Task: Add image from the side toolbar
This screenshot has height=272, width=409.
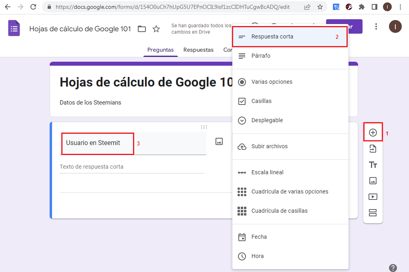Action: click(373, 180)
